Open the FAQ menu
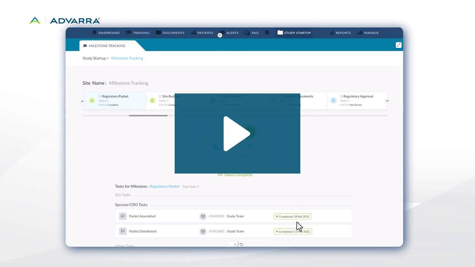 pos(251,33)
